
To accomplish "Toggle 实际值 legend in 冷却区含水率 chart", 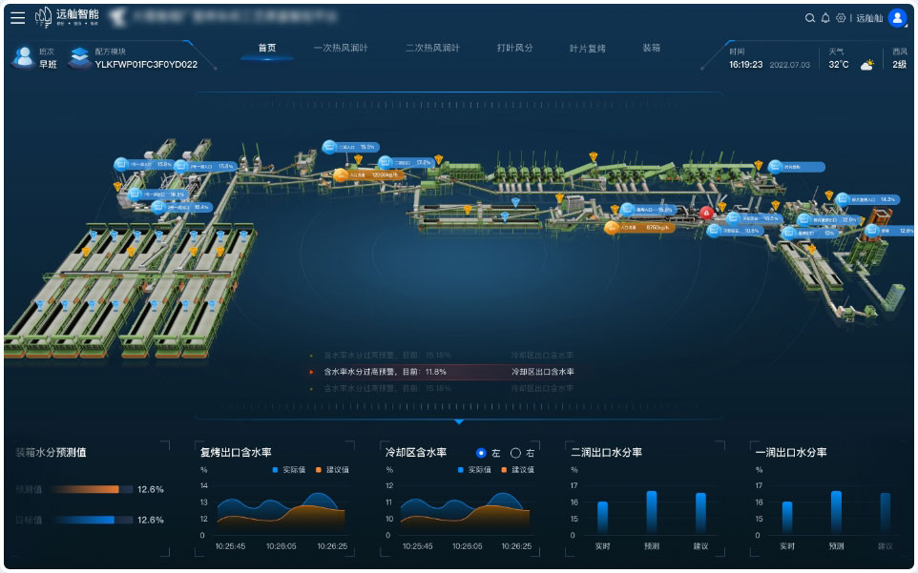I will click(x=474, y=469).
